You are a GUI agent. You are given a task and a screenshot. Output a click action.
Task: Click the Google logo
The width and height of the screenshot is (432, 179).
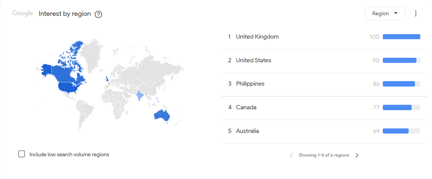[x=22, y=13]
